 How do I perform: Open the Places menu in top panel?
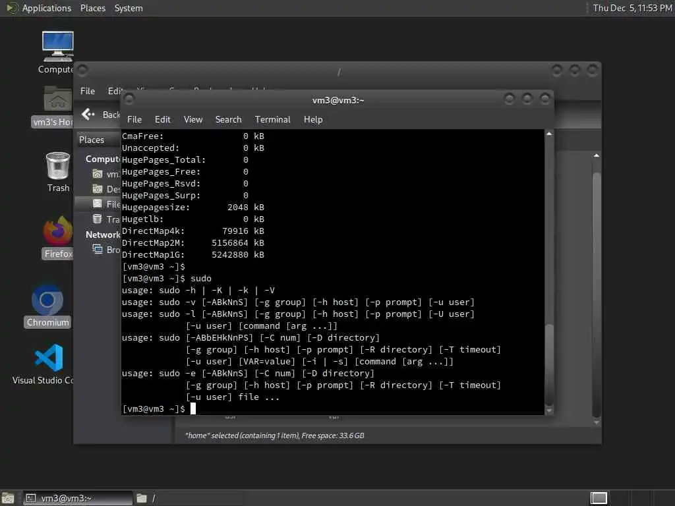(x=92, y=8)
